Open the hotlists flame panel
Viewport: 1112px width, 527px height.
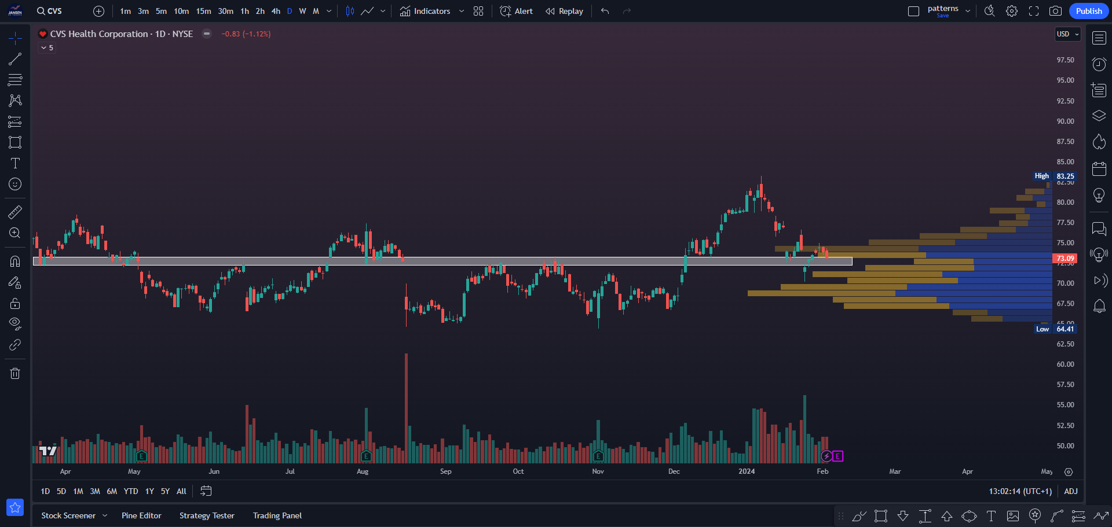[1099, 142]
